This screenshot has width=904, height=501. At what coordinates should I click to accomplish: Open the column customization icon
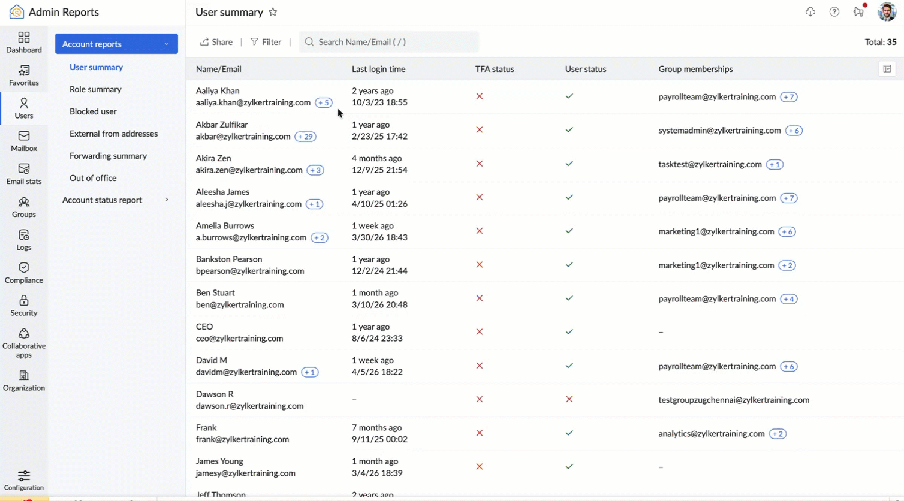coord(887,69)
